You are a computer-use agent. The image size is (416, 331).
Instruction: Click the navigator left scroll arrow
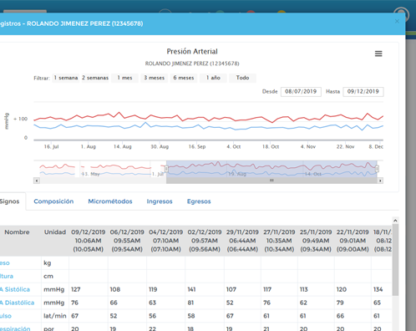(37, 181)
